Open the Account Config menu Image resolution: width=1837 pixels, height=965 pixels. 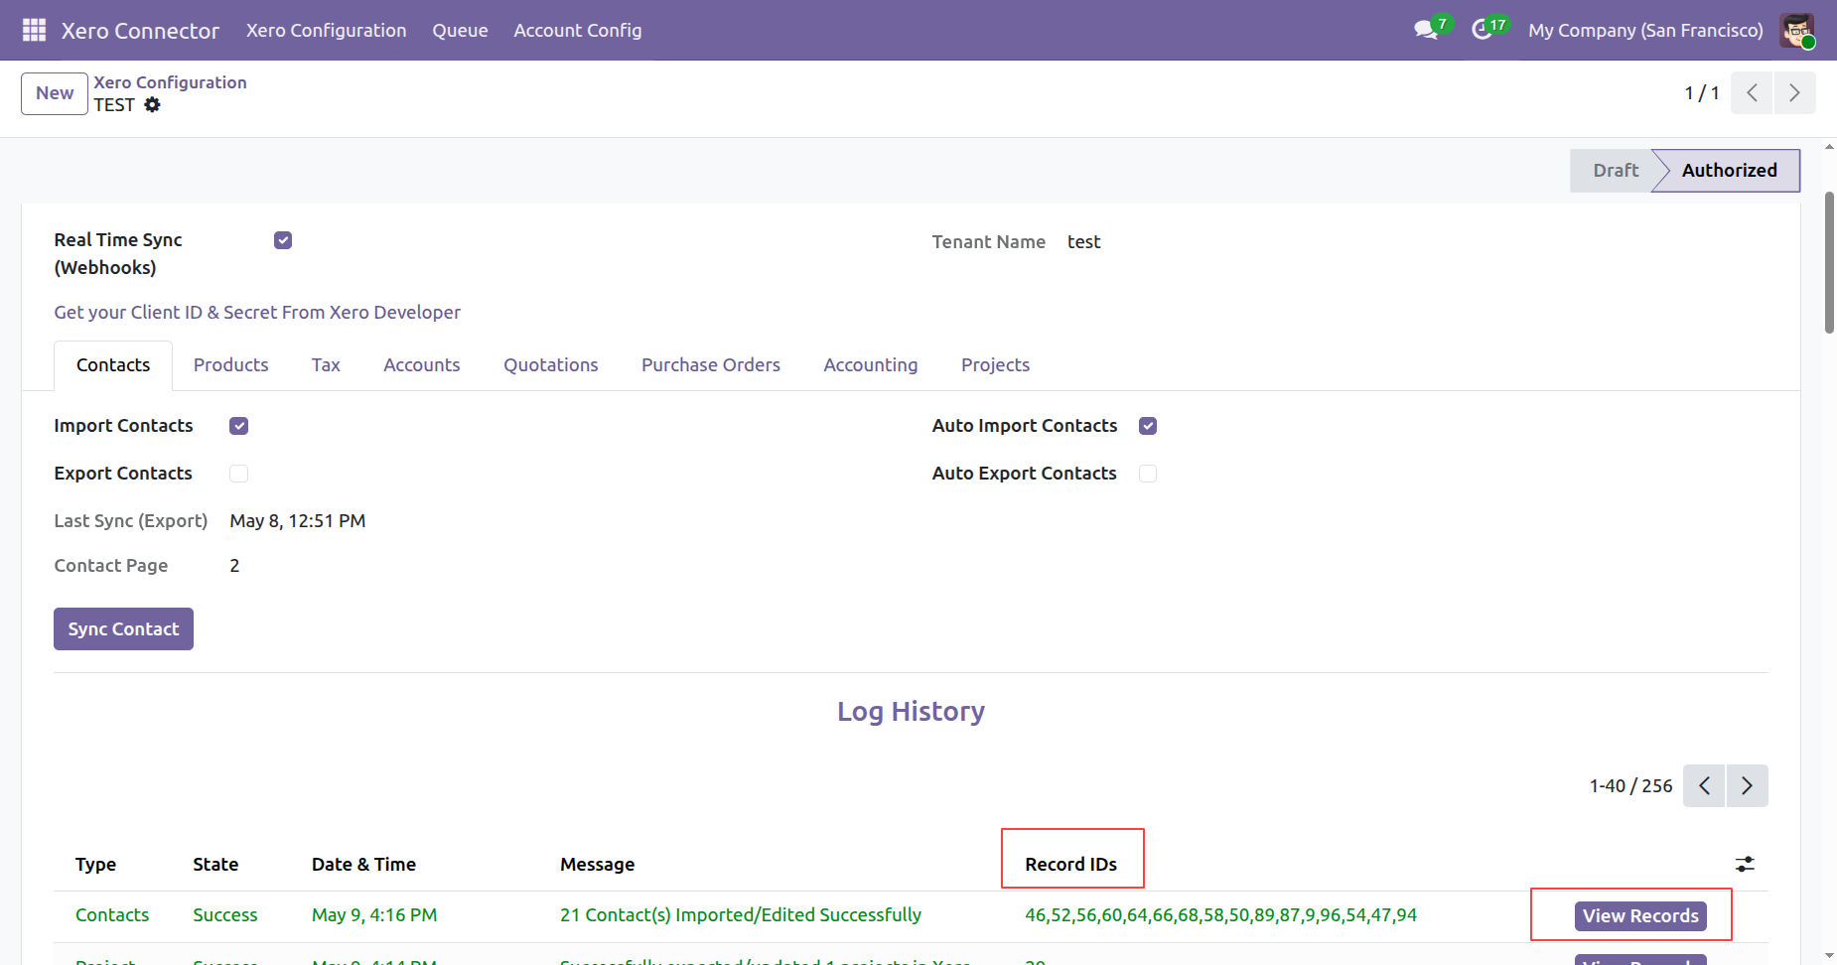coord(578,30)
